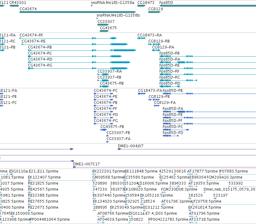Click EST LP20758.5prime
256x224 pixels.
(x=206, y=201)
